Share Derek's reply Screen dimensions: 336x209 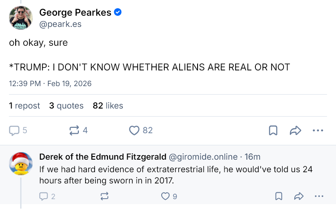[299, 196]
